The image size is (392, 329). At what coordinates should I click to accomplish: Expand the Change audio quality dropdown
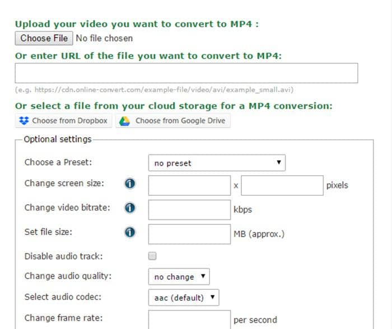click(x=179, y=276)
